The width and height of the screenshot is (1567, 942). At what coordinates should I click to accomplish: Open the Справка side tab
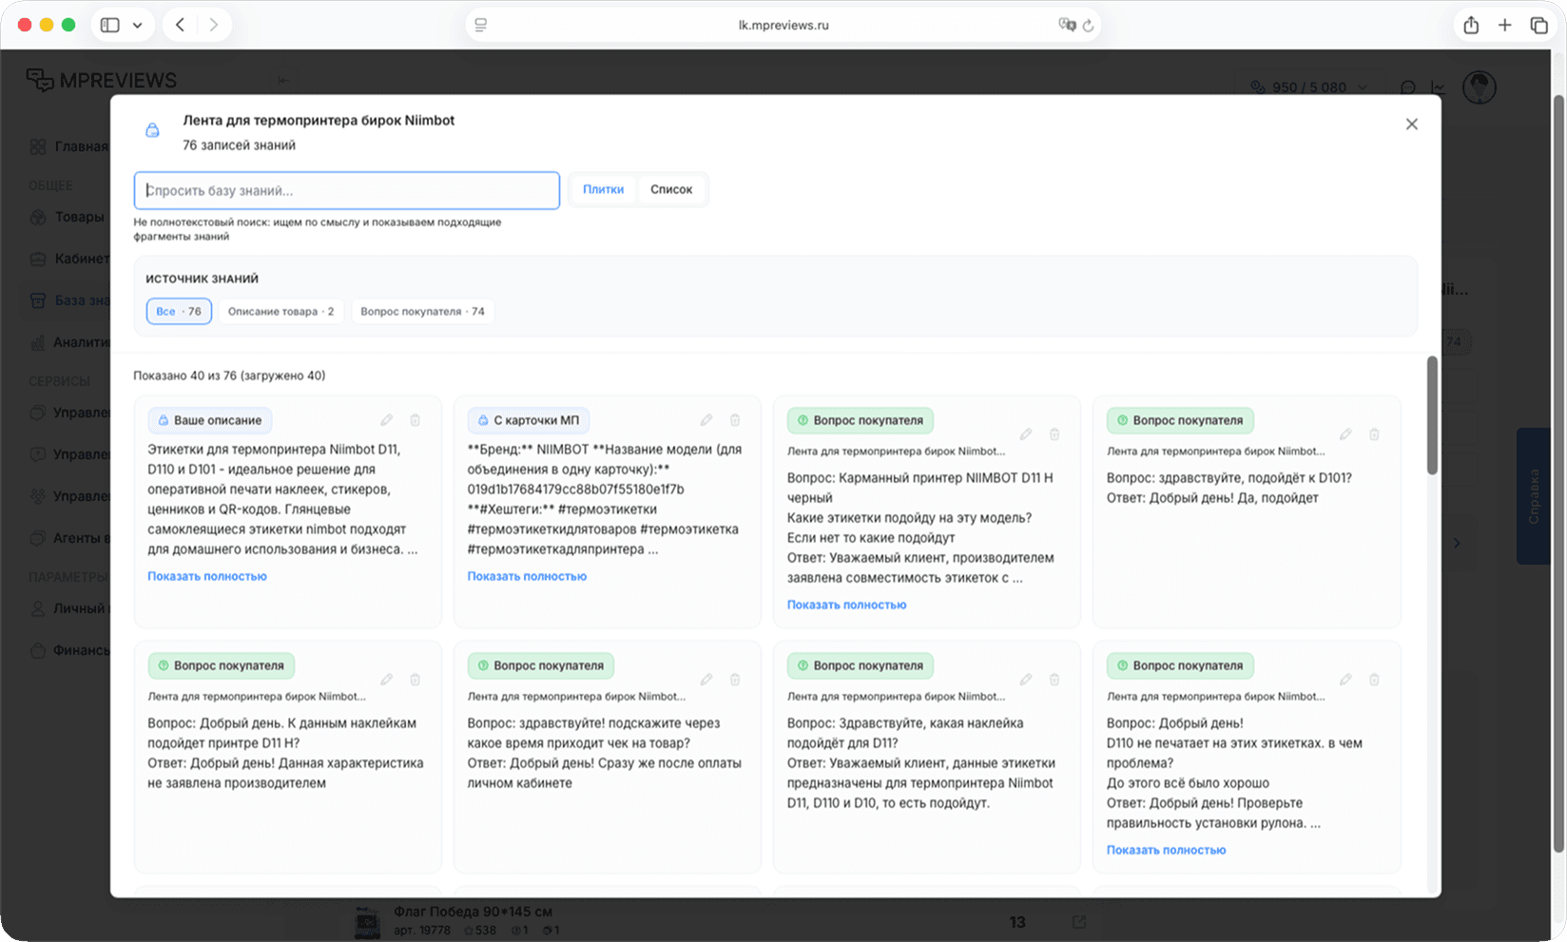(1533, 496)
